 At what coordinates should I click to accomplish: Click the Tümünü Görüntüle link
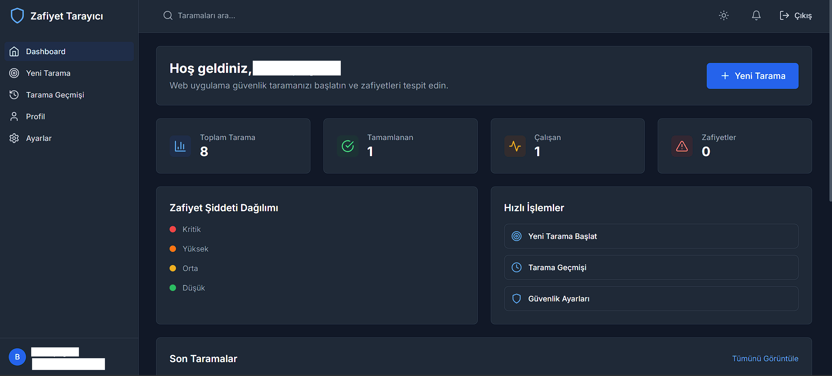click(x=765, y=359)
